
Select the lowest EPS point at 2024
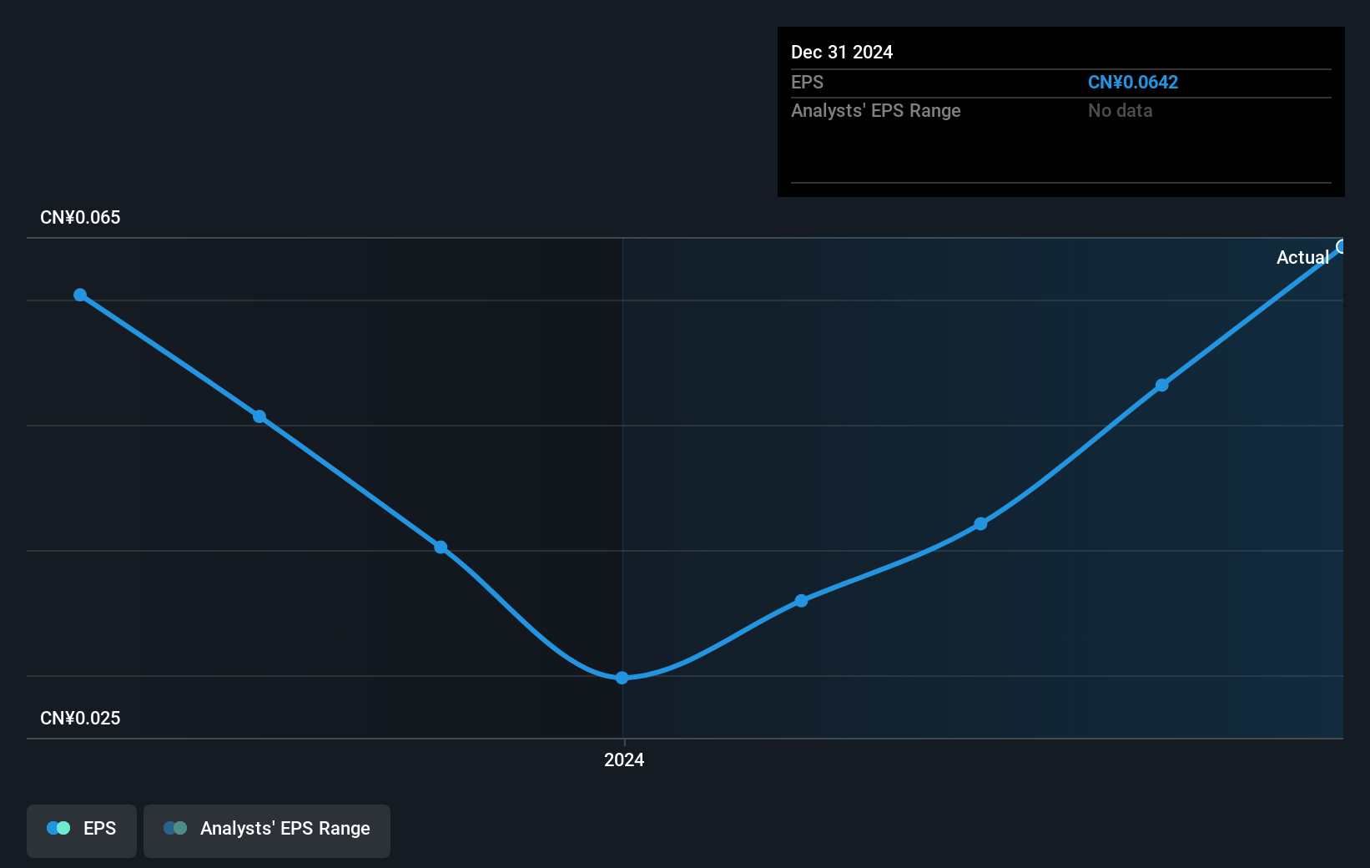[x=622, y=678]
